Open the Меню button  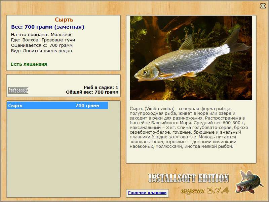click(18, 90)
